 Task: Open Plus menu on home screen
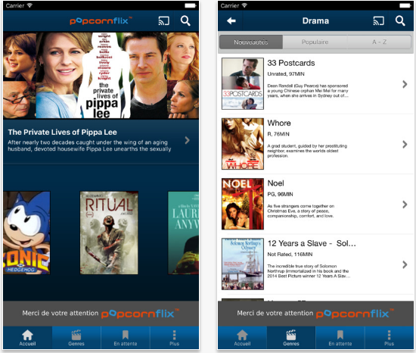coord(174,338)
